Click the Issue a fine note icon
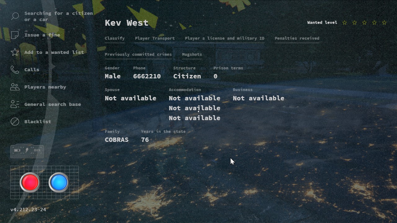The width and height of the screenshot is (397, 223). (15, 35)
